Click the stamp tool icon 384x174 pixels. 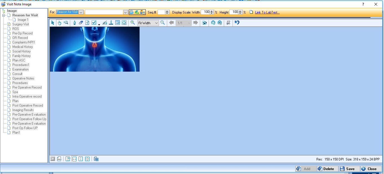pos(111,23)
